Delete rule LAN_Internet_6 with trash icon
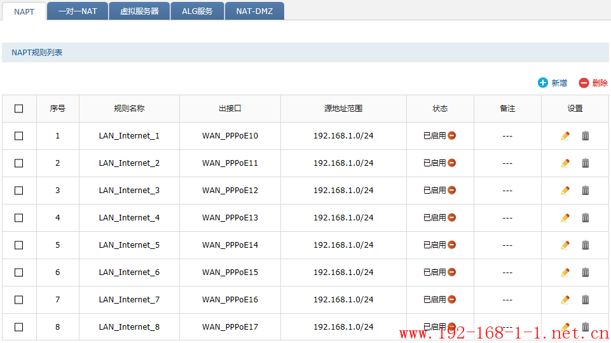611x343 pixels. (x=586, y=272)
